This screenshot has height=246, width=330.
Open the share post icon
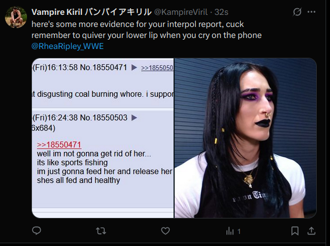[311, 231]
